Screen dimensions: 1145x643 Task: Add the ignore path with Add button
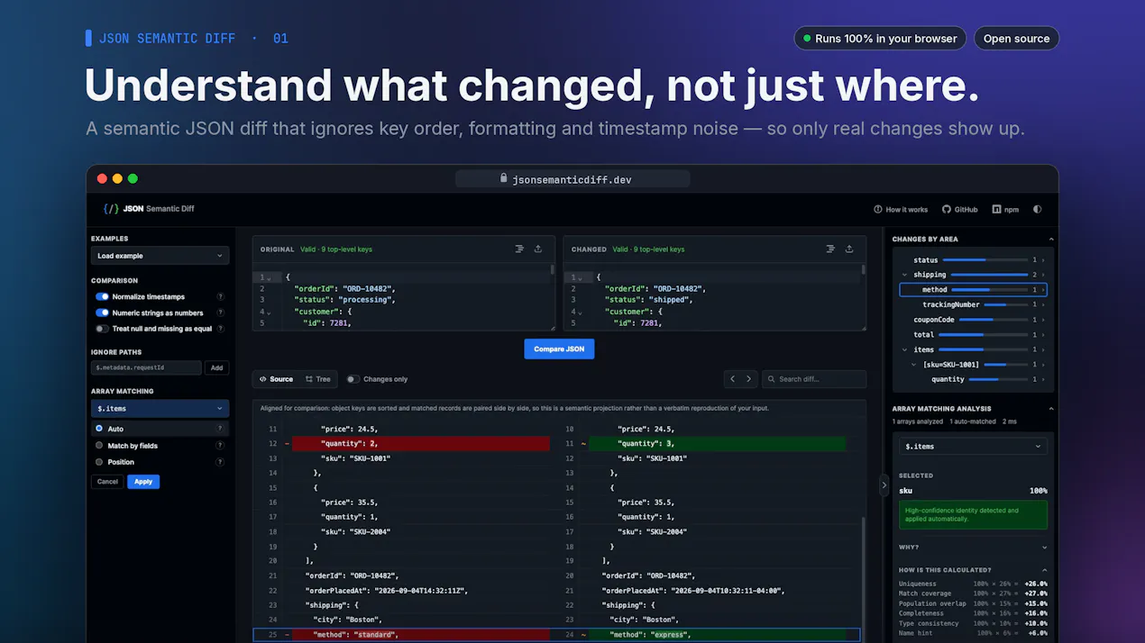[216, 367]
